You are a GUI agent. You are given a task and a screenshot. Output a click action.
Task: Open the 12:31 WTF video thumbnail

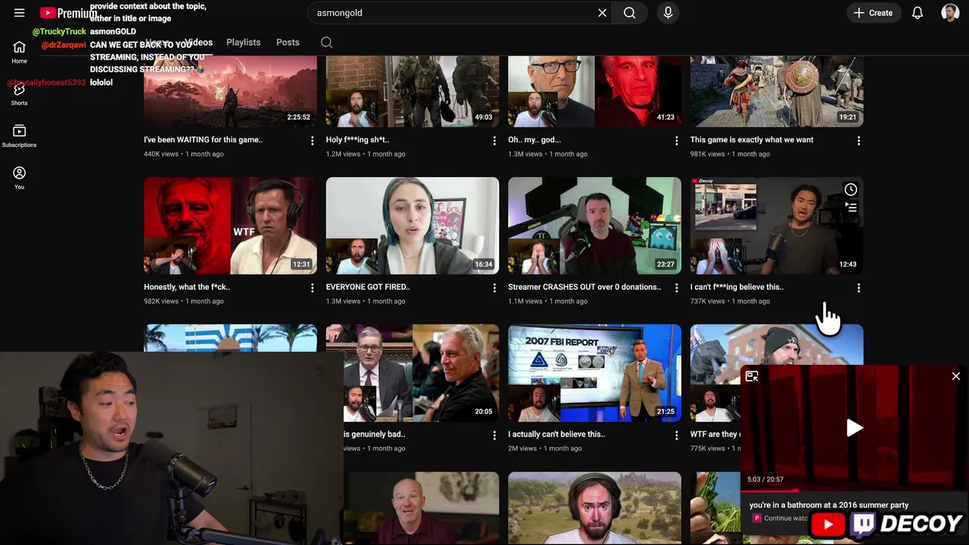point(230,226)
